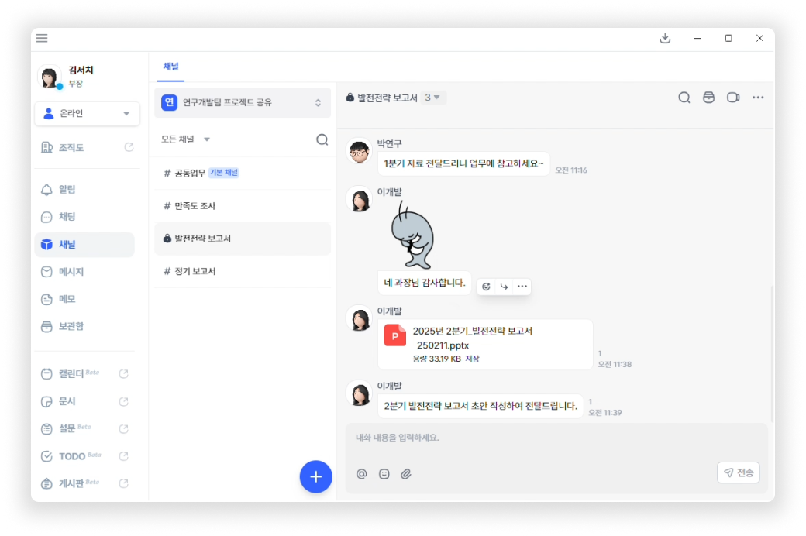The height and width of the screenshot is (536, 806).
Task: Click the 전송 send button
Action: [738, 472]
